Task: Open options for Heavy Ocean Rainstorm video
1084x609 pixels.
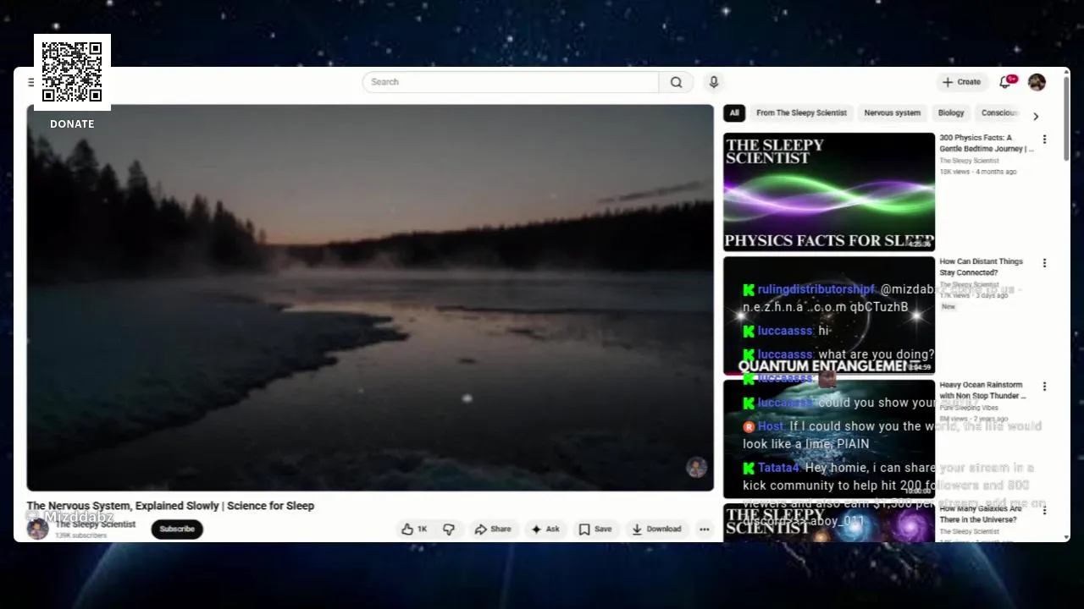Action: coord(1044,387)
